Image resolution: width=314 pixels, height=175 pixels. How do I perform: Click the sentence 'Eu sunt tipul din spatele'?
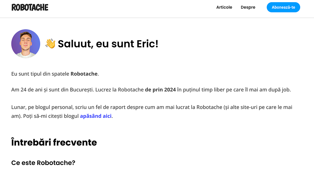(x=40, y=74)
